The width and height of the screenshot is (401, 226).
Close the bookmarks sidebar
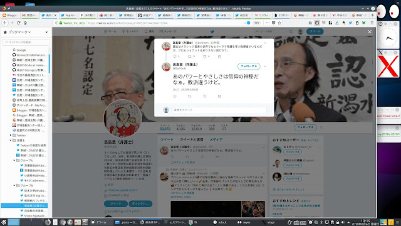pyautogui.click(x=46, y=32)
